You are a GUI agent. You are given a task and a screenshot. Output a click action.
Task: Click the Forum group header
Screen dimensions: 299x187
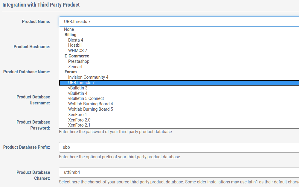71,72
